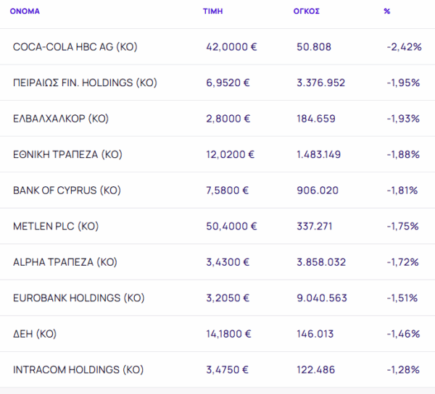Select price 50,4000 € cell
Screen dimensions: 435x394
(231, 226)
